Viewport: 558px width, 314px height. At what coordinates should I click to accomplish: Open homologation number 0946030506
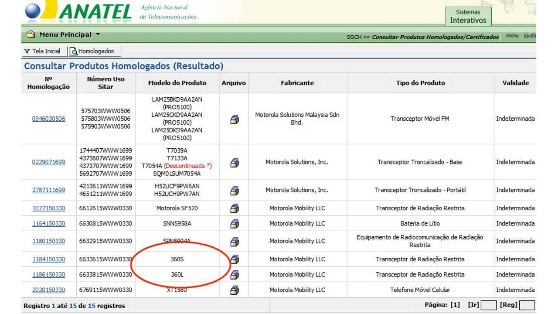tap(48, 119)
